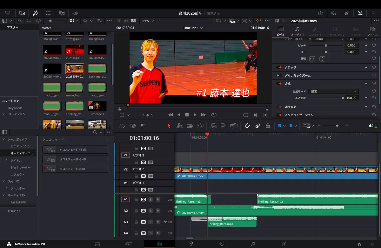Click the export share icon in top bar
Image resolution: width=381 pixels, height=248 pixels.
coord(320,13)
